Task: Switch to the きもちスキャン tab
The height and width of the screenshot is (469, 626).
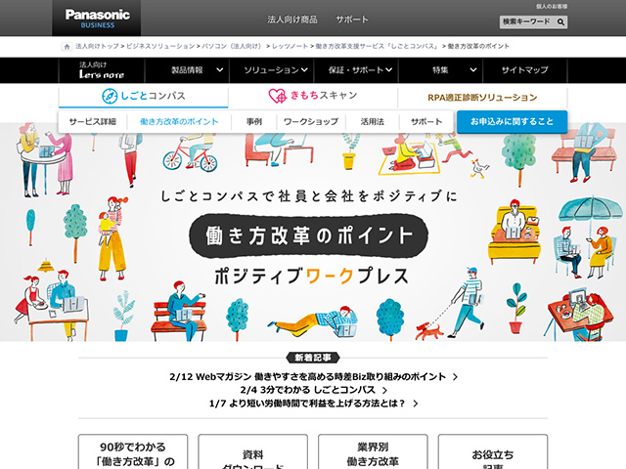Action: pos(313,96)
